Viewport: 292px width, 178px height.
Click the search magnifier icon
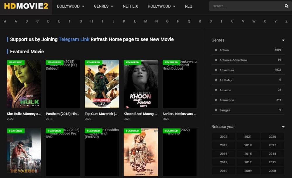pos(286,6)
